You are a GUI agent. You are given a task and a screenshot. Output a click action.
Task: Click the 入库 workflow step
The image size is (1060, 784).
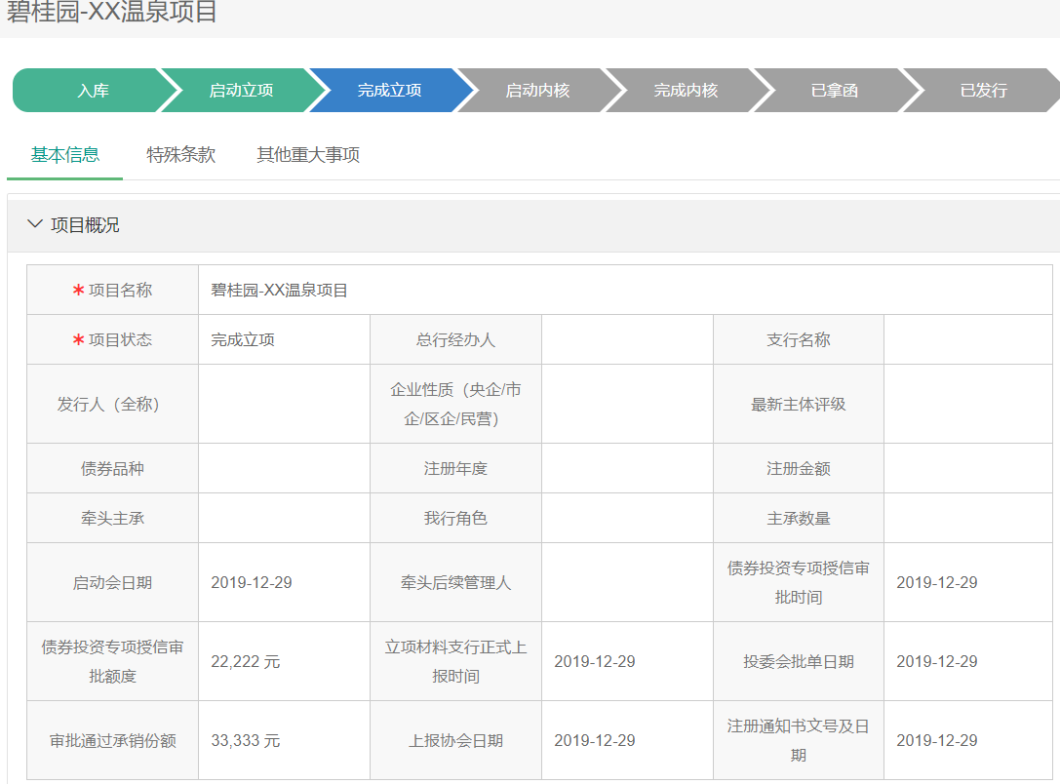[93, 90]
